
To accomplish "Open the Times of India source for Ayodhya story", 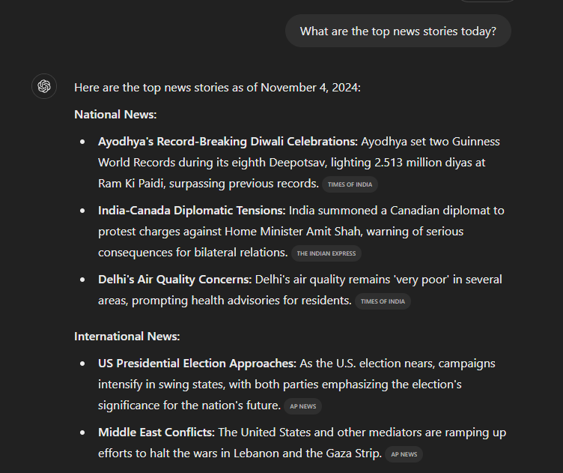I will pyautogui.click(x=350, y=184).
